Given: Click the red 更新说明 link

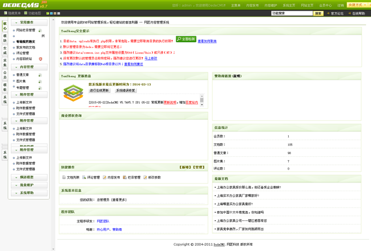Looking at the screenshot, I should 170,103.
